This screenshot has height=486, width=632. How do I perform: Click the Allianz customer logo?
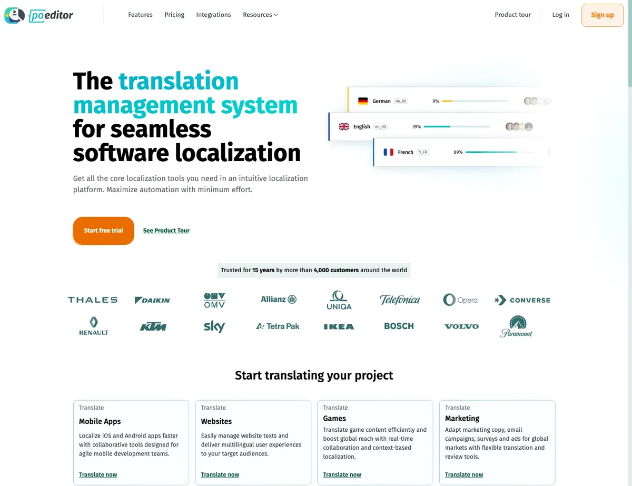pyautogui.click(x=279, y=299)
